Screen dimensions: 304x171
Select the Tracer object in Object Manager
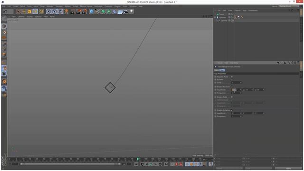point(222,14)
